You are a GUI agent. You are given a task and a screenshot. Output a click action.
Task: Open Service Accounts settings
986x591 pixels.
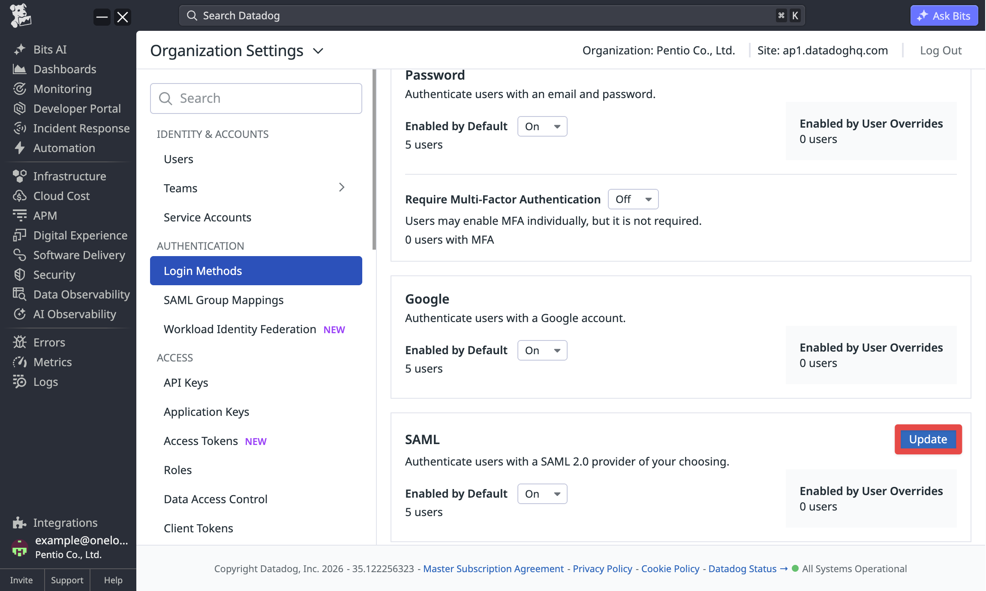256,218
